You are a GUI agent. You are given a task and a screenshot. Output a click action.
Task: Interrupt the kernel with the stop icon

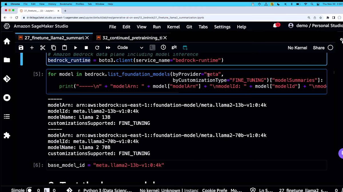click(x=86, y=48)
